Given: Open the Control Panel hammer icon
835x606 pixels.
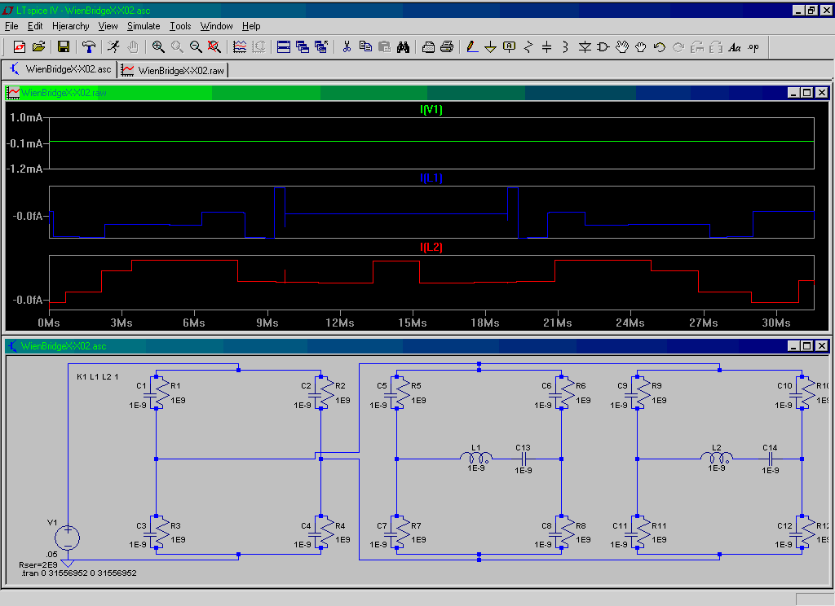Looking at the screenshot, I should (88, 47).
